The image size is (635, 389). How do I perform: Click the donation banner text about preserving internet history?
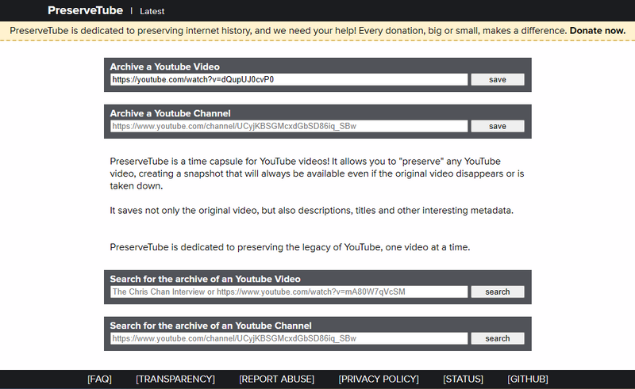(x=288, y=31)
